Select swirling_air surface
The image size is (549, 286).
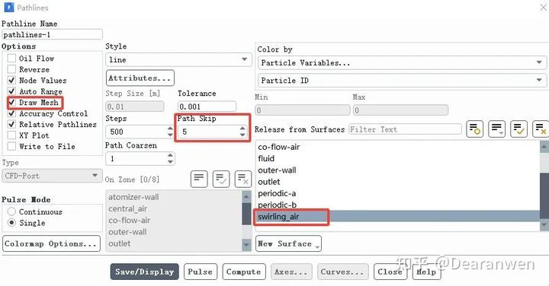[397, 217]
